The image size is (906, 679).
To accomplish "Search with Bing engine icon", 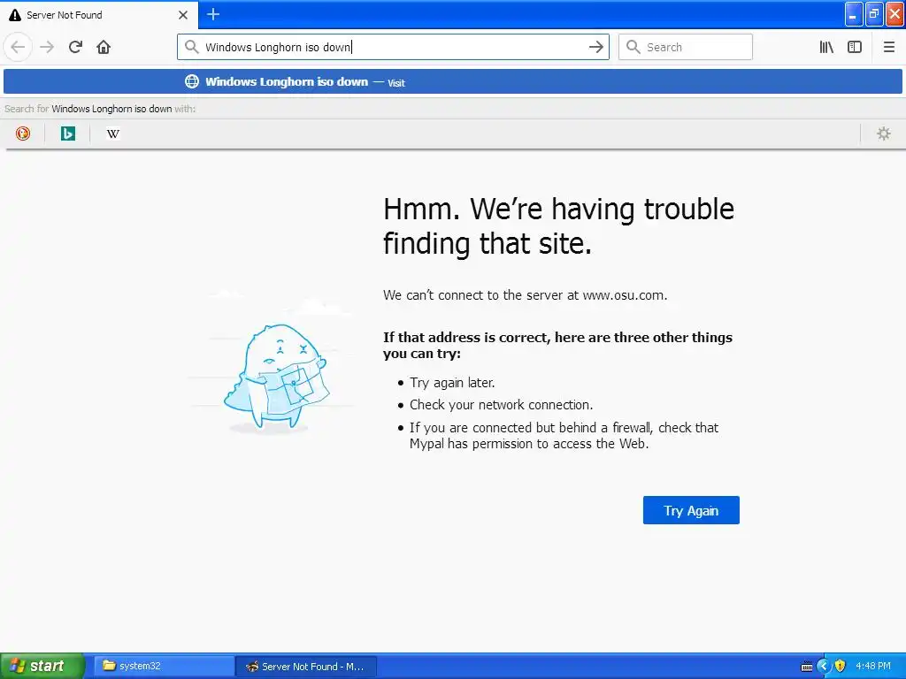I will pyautogui.click(x=67, y=134).
